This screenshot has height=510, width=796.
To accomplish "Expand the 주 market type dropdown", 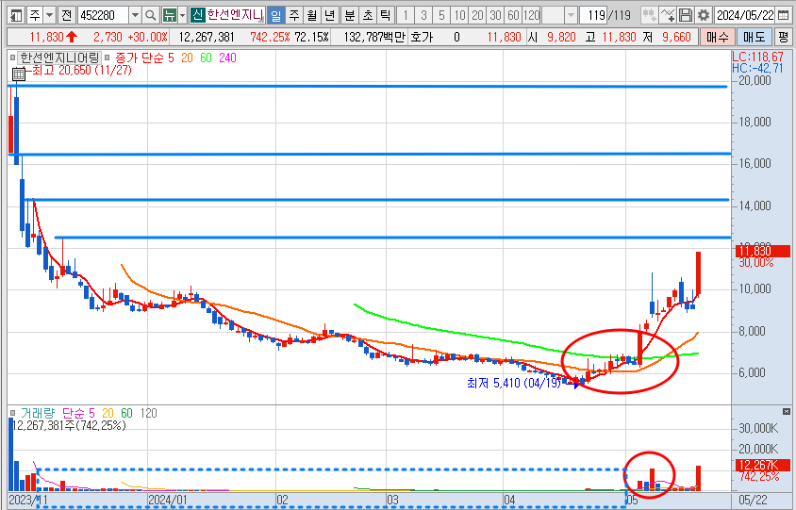I will pyautogui.click(x=49, y=15).
